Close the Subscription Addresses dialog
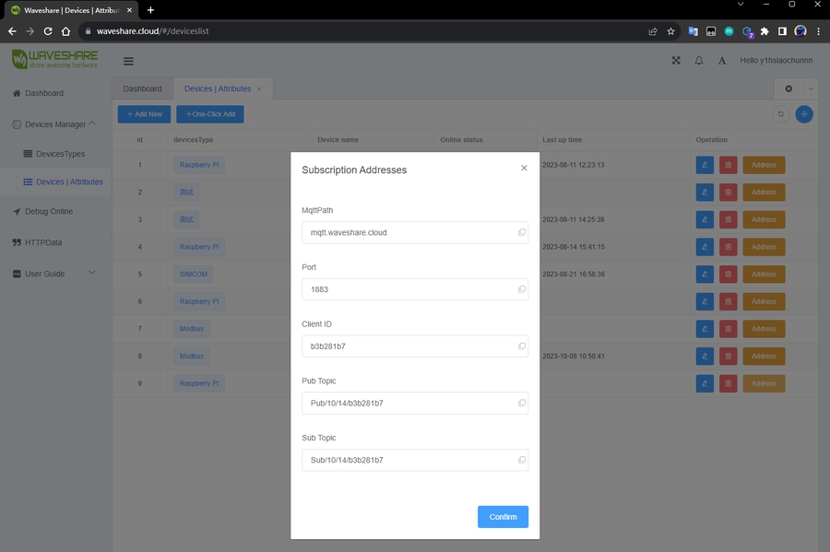The height and width of the screenshot is (552, 830). (524, 169)
